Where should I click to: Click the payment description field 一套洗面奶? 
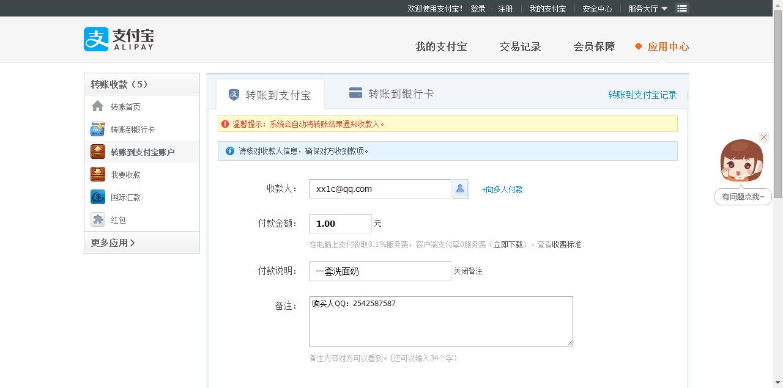pos(380,271)
